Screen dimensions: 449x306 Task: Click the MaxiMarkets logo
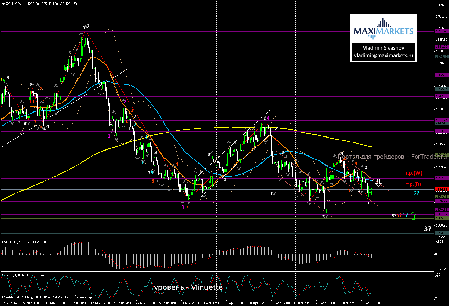(383, 28)
